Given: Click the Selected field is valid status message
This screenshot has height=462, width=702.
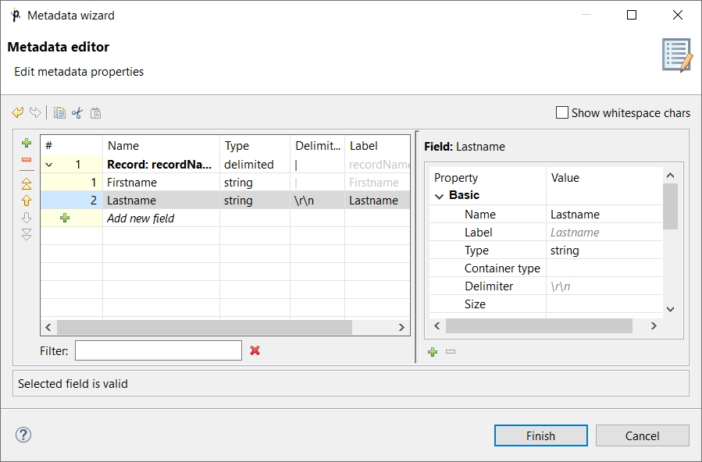Looking at the screenshot, I should pos(73,384).
